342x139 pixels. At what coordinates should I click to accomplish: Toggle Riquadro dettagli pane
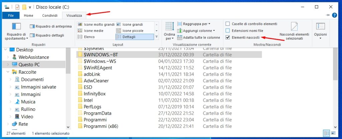(x=47, y=35)
